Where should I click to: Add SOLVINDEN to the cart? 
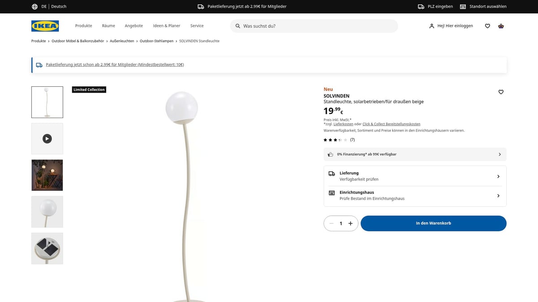433,223
